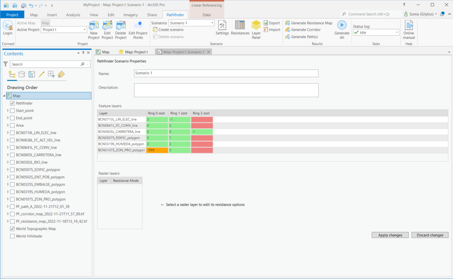453x279 pixels.
Task: Click the Discard changes button
Action: tap(430, 235)
